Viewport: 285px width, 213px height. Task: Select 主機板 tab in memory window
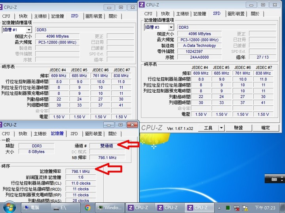pyautogui.click(x=40, y=134)
